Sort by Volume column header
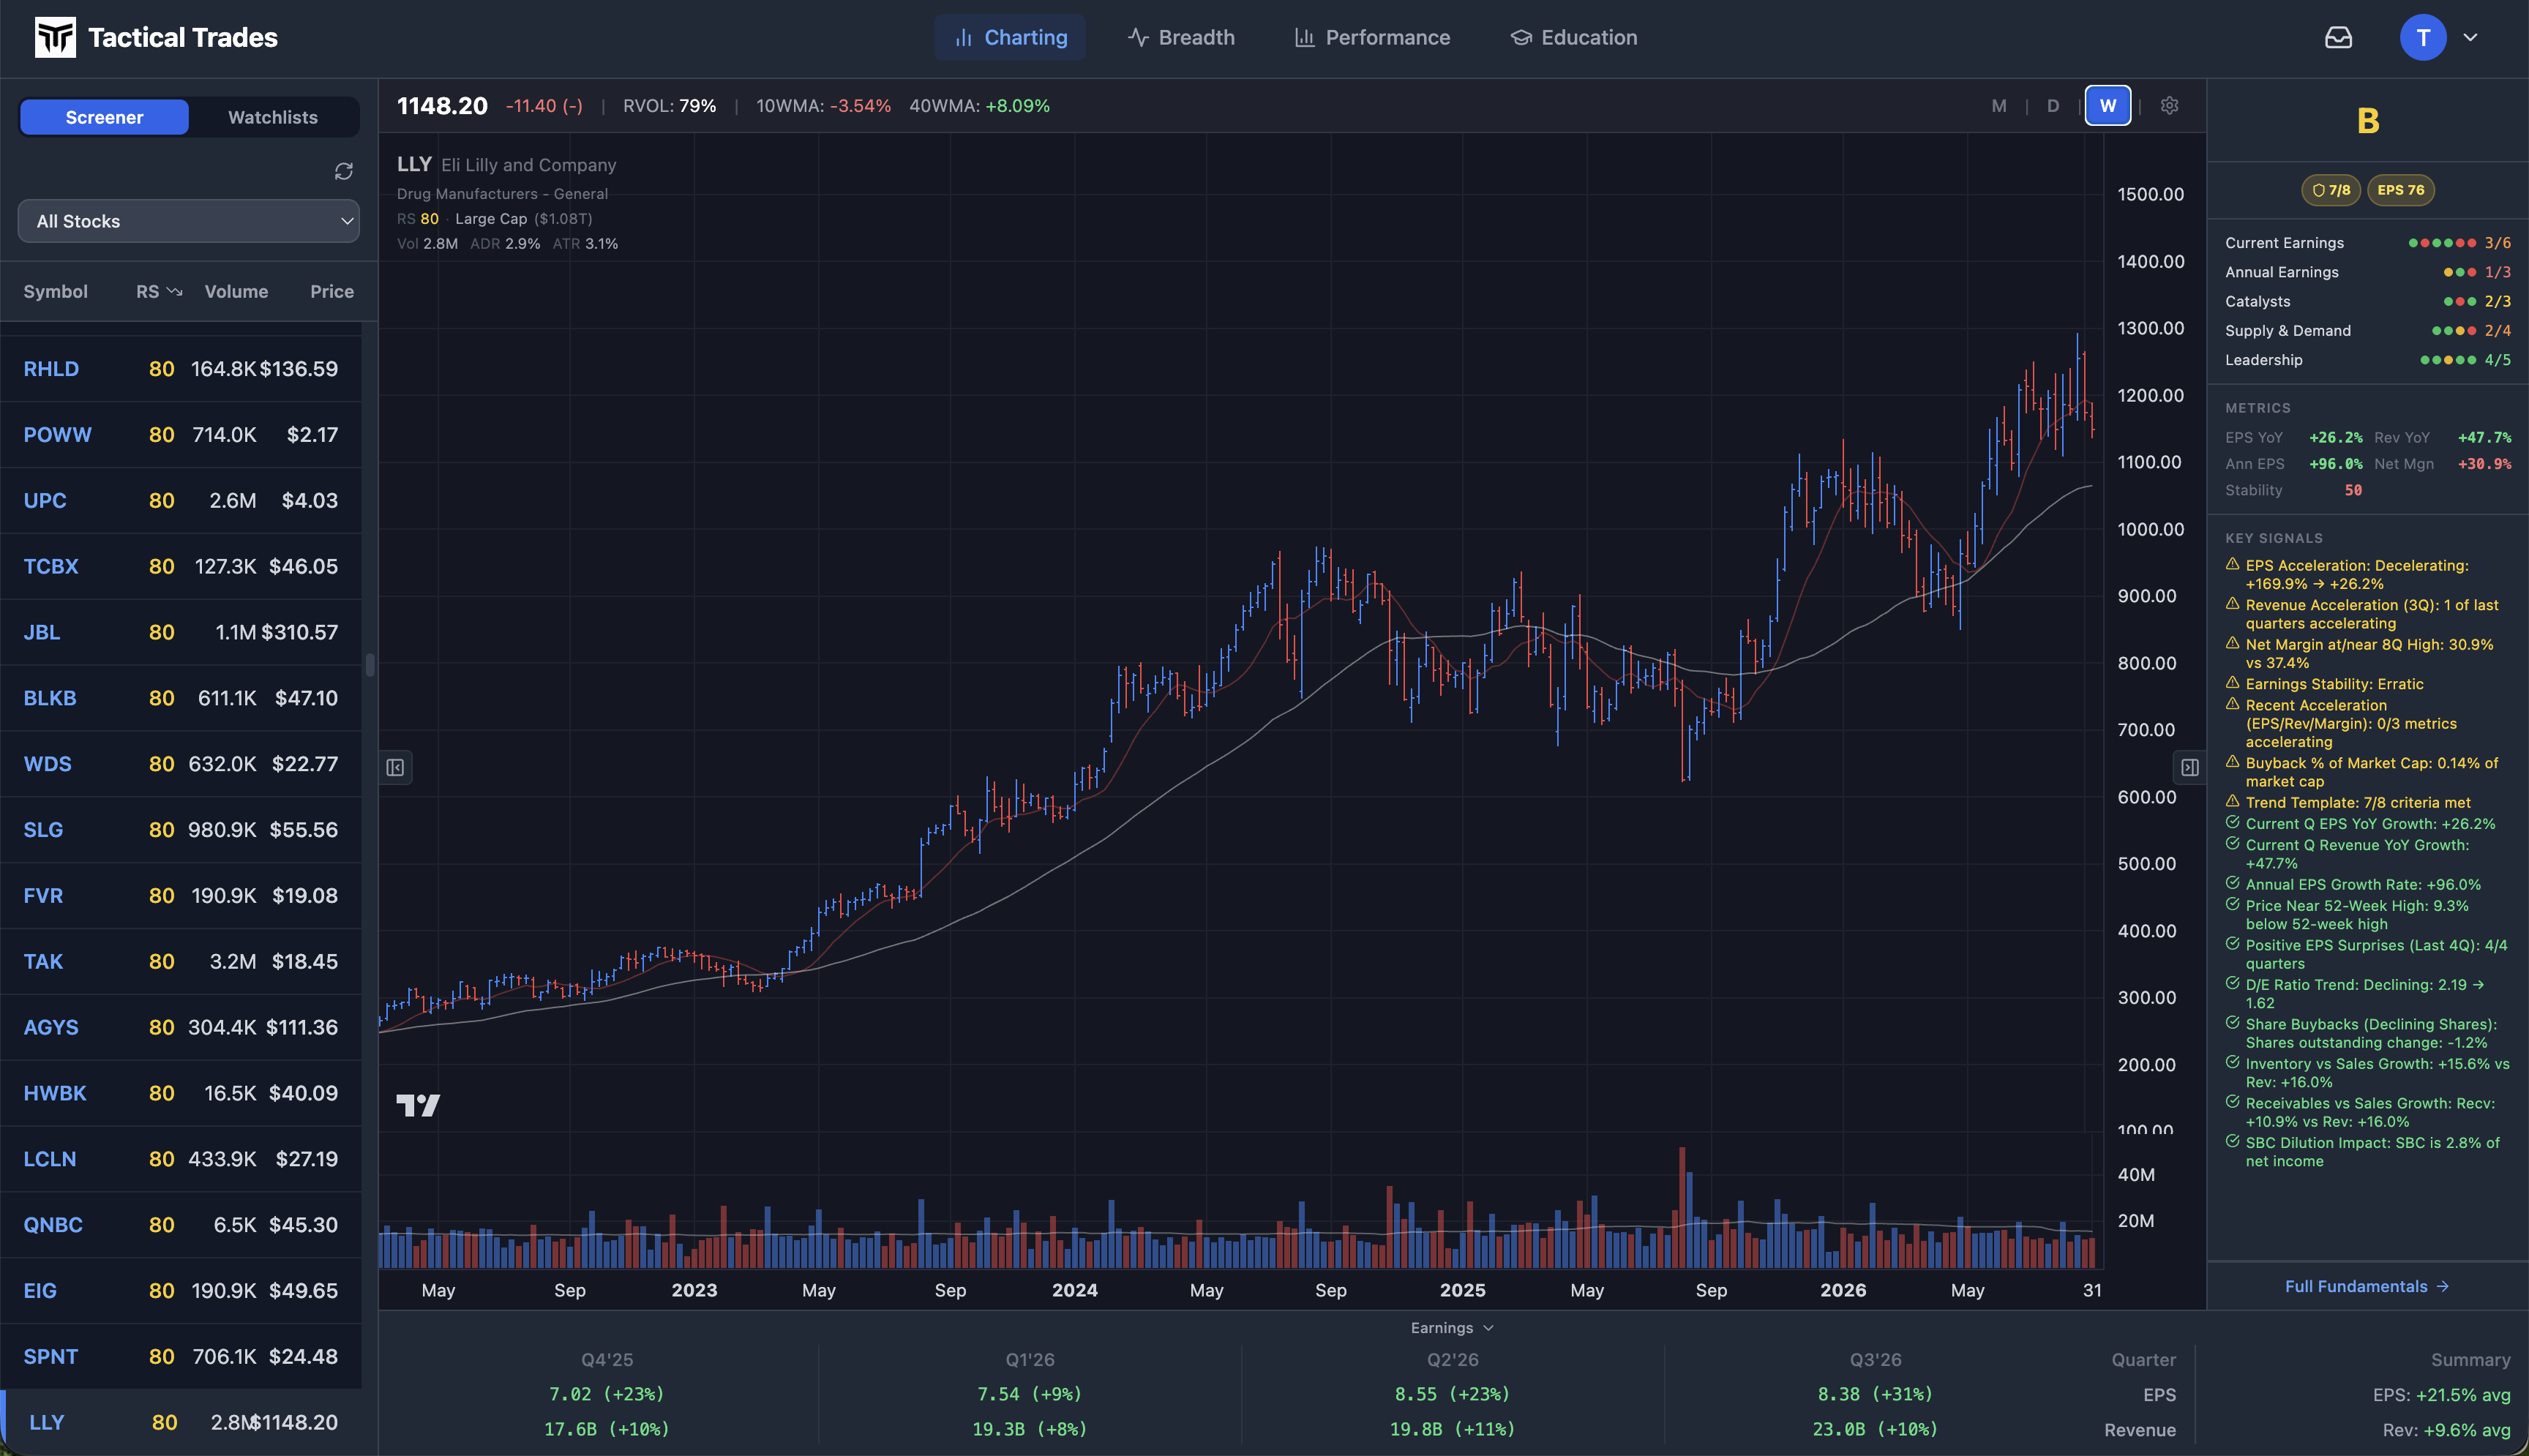This screenshot has width=2529, height=1456. 236,292
